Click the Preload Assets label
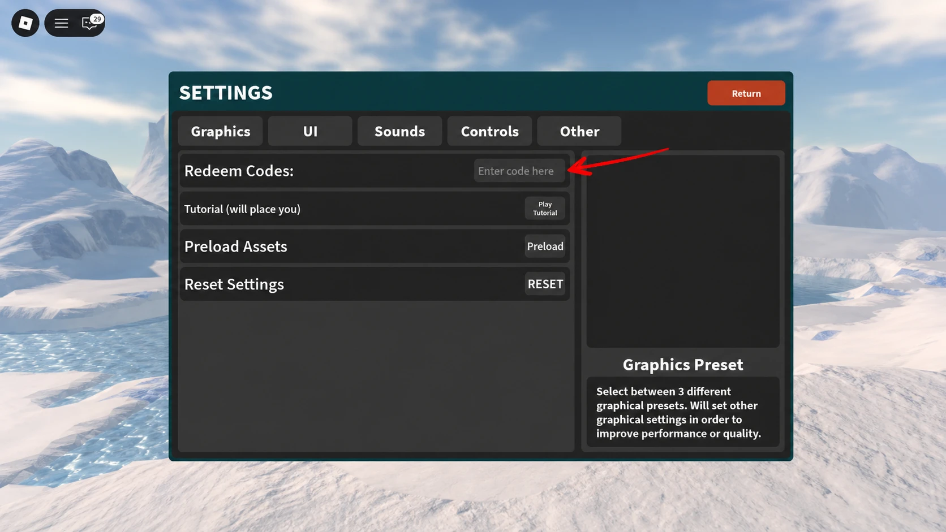This screenshot has height=532, width=946. tap(235, 246)
